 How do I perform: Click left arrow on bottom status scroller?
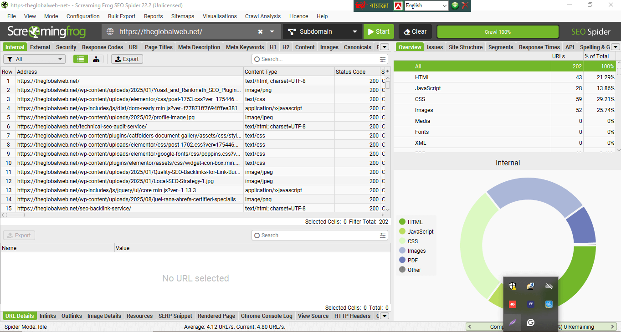[469, 327]
